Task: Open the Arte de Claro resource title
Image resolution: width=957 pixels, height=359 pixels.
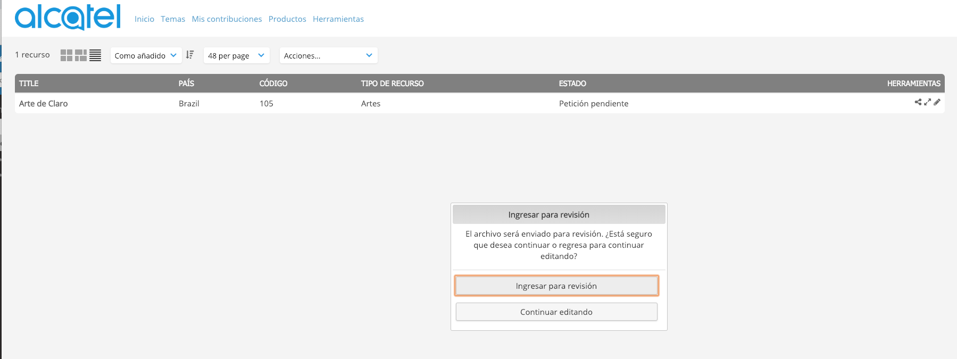Action: (x=44, y=104)
